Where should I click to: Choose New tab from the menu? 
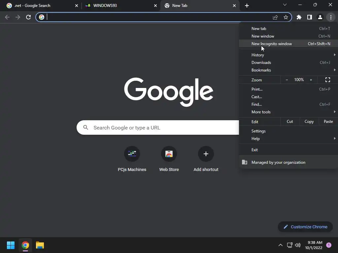[x=288, y=29]
